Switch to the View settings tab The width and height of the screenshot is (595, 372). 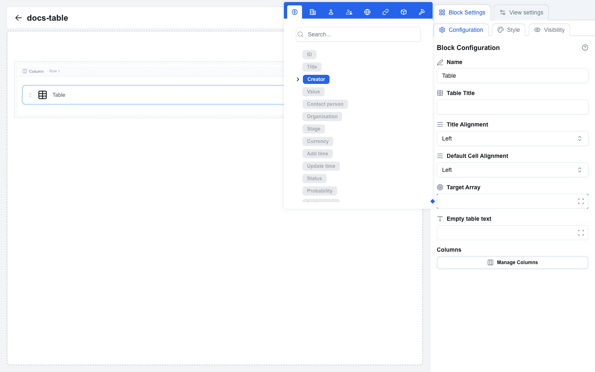pos(521,12)
